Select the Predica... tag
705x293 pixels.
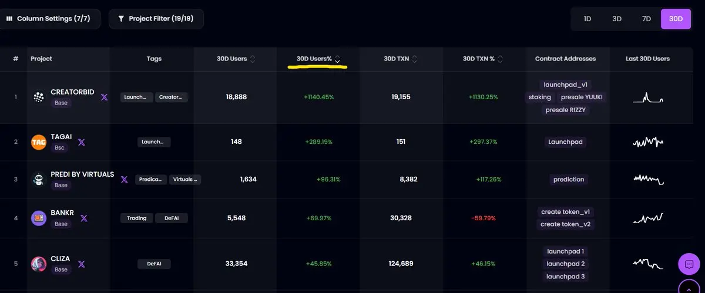[x=151, y=179]
